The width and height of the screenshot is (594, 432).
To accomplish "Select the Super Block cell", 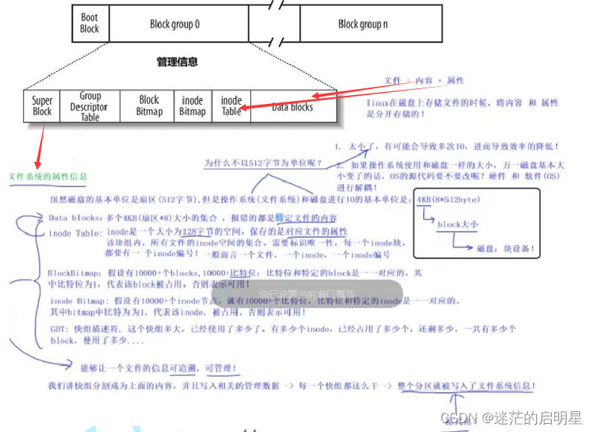I will pos(42,106).
